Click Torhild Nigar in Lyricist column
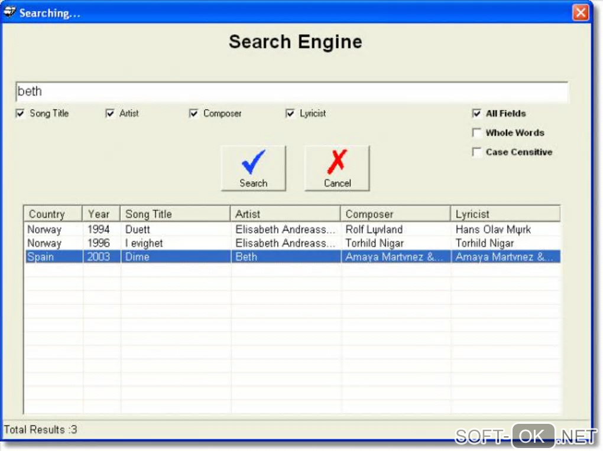Screen dimensions: 603x451 485,243
